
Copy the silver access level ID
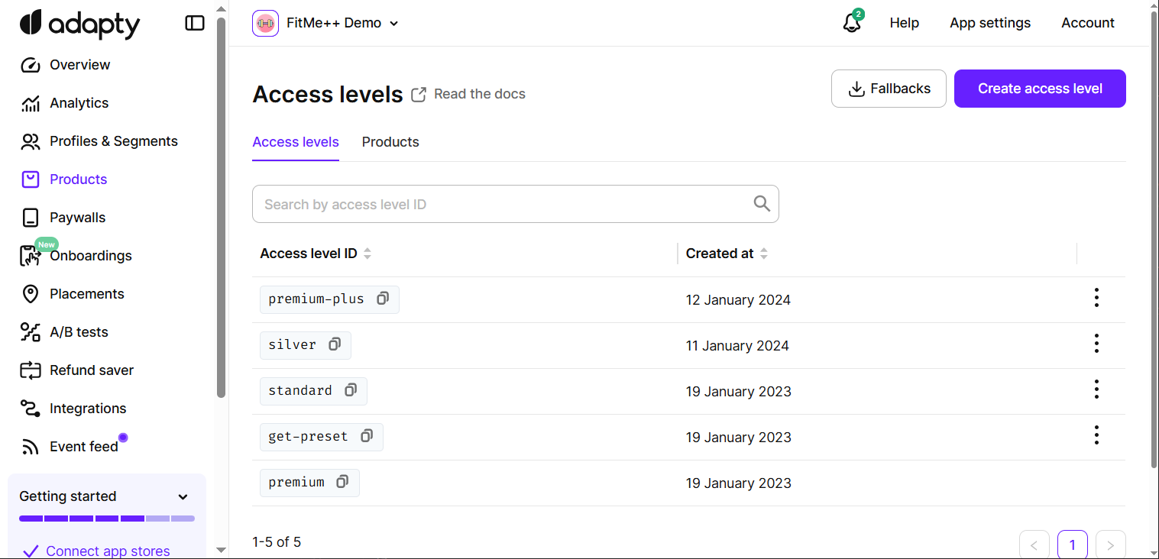335,344
